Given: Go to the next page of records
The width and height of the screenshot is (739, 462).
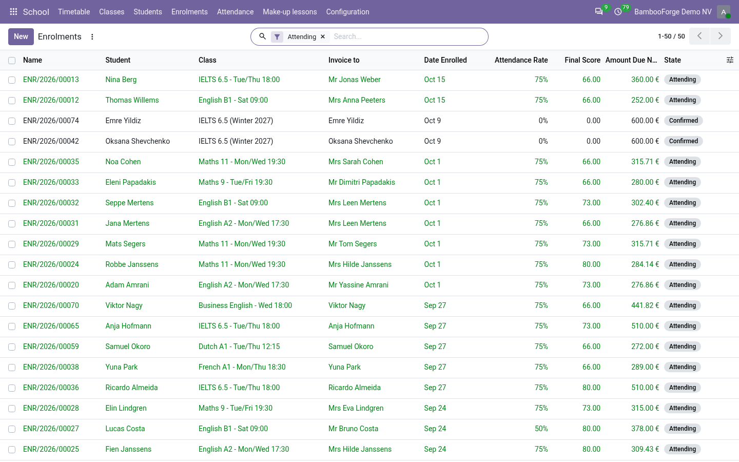Looking at the screenshot, I should 721,36.
